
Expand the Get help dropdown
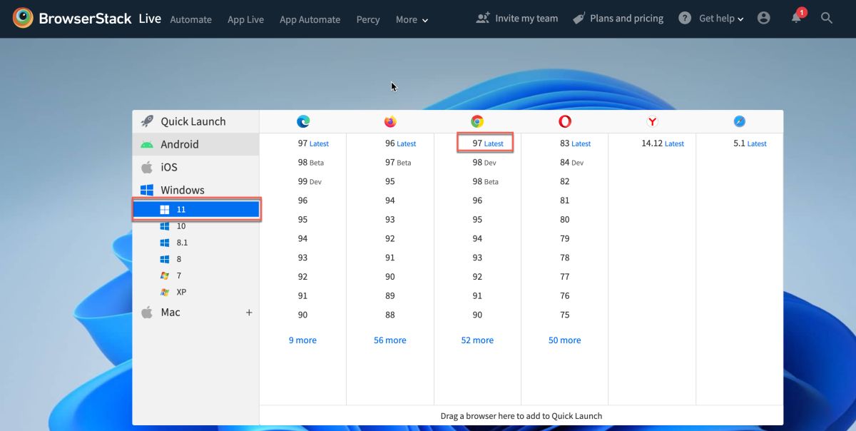coord(721,18)
